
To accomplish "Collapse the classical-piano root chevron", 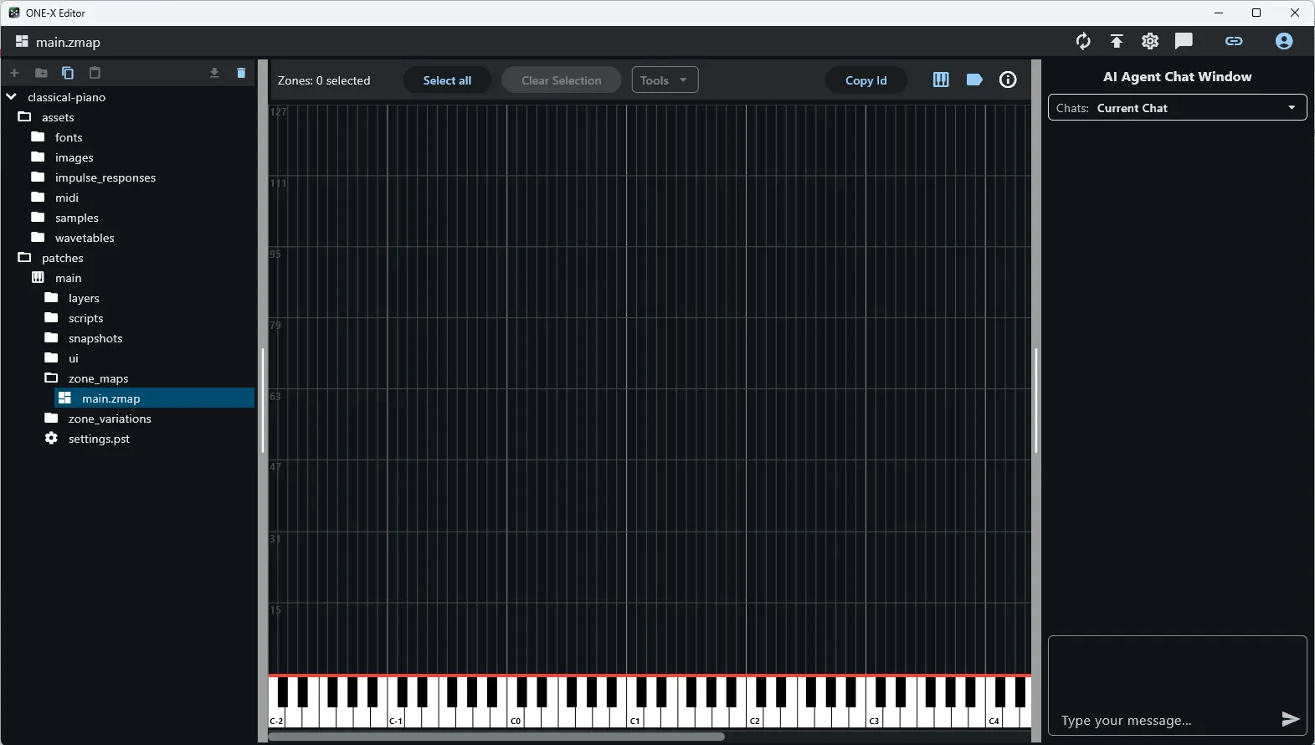I will point(11,96).
